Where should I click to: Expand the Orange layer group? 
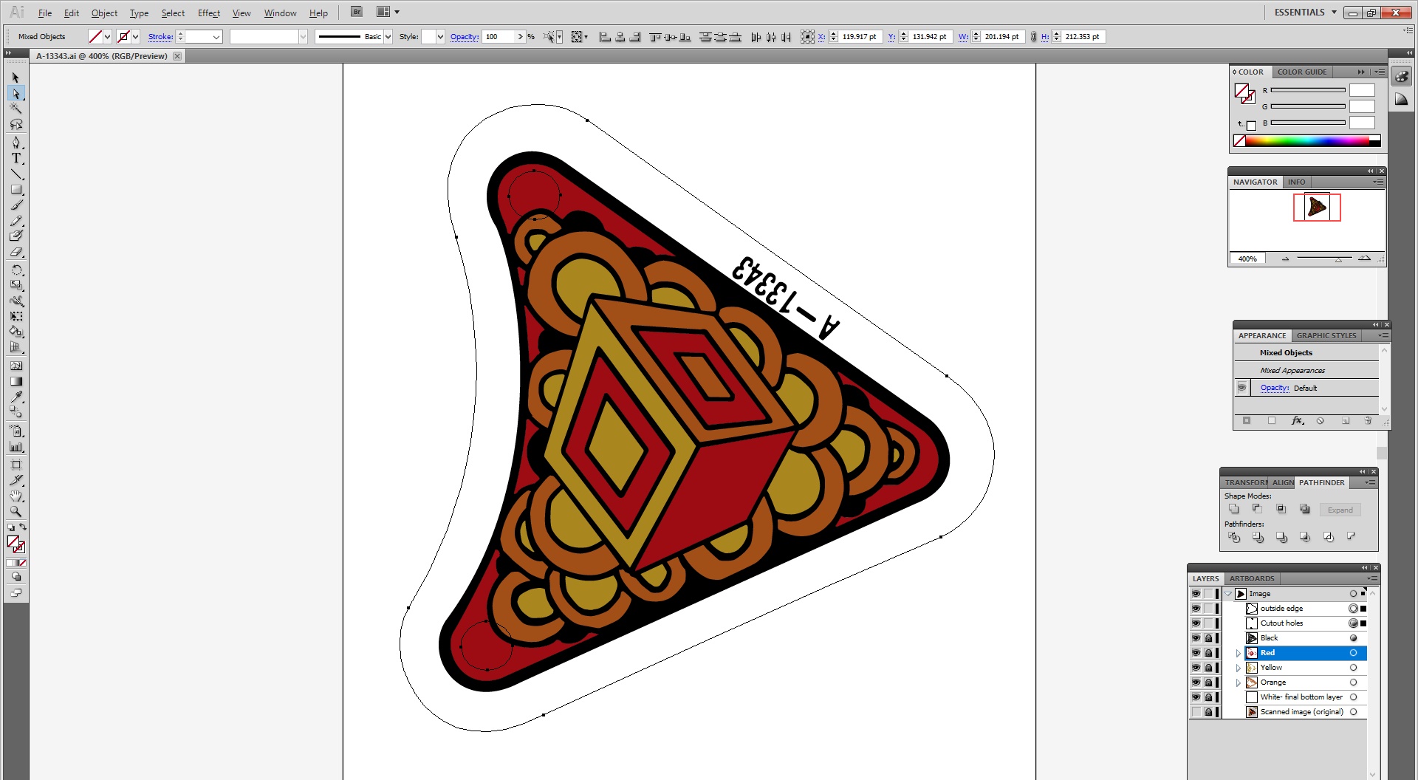1239,682
